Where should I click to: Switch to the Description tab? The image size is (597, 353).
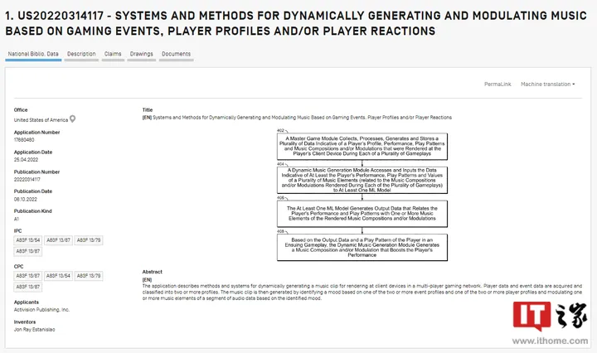pos(81,55)
